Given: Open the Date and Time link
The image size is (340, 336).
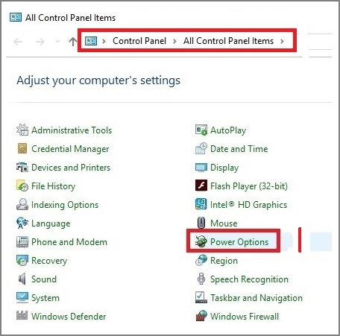Looking at the screenshot, I should (239, 148).
